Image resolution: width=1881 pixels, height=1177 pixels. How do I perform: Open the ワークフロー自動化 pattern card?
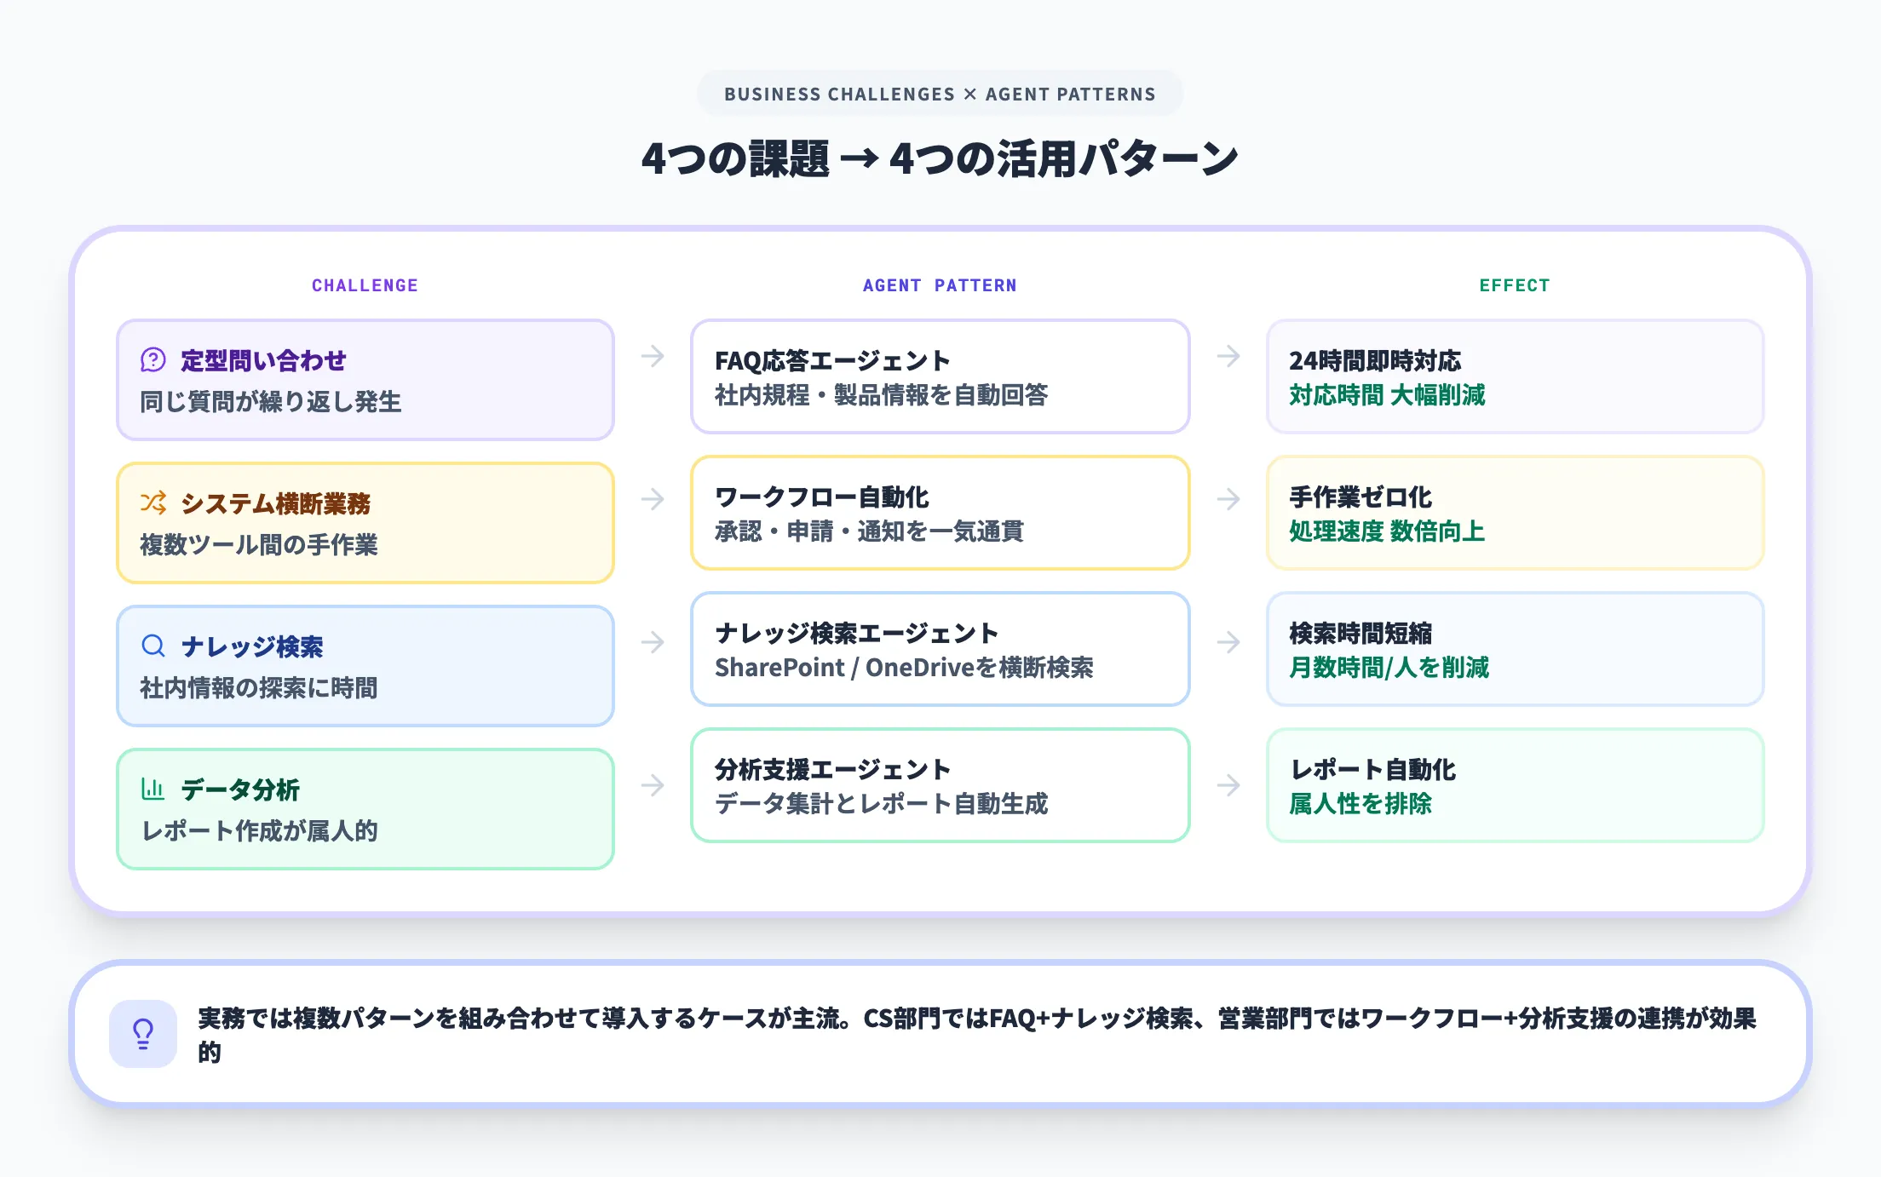pyautogui.click(x=939, y=514)
